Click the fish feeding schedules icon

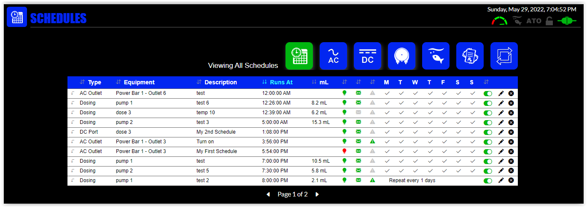click(x=436, y=56)
